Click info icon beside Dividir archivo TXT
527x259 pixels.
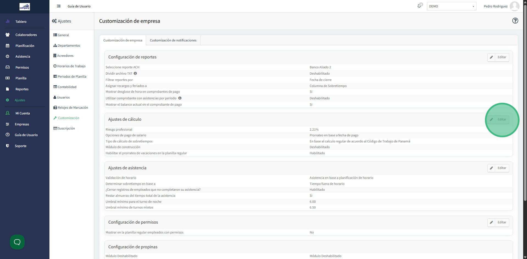[x=135, y=74]
